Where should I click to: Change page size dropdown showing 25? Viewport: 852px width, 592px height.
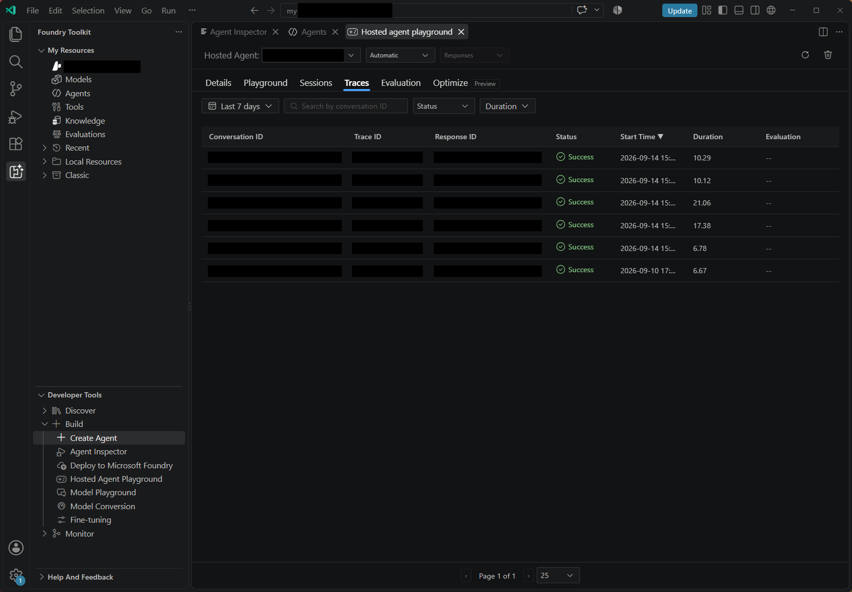pyautogui.click(x=558, y=575)
